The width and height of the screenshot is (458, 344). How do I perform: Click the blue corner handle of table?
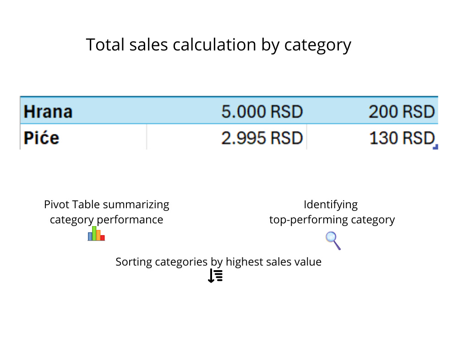(436, 147)
